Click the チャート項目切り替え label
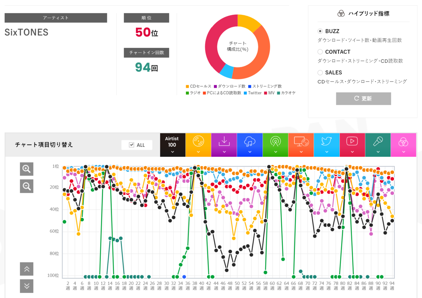Screen dimensions: 422x298 pos(44,144)
